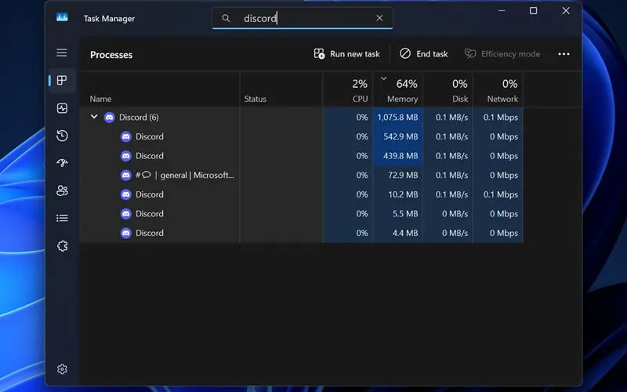Open the Performance sidebar icon
Image resolution: width=627 pixels, height=392 pixels.
click(x=62, y=108)
